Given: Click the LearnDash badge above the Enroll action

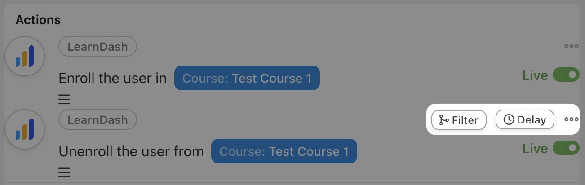Looking at the screenshot, I should [x=98, y=46].
